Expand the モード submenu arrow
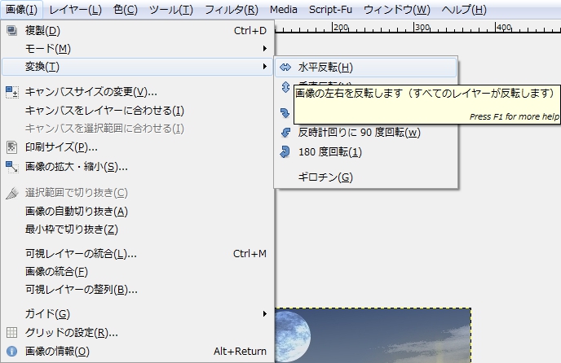Screen dimensions: 561x363 (x=264, y=48)
